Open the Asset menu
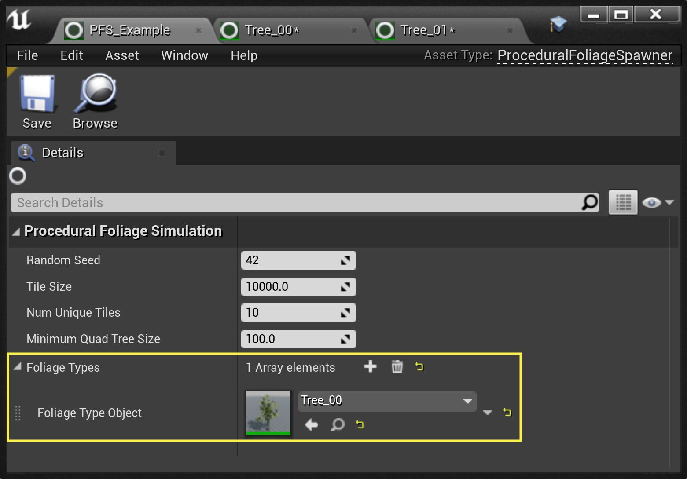Image resolution: width=687 pixels, height=479 pixels. 122,55
